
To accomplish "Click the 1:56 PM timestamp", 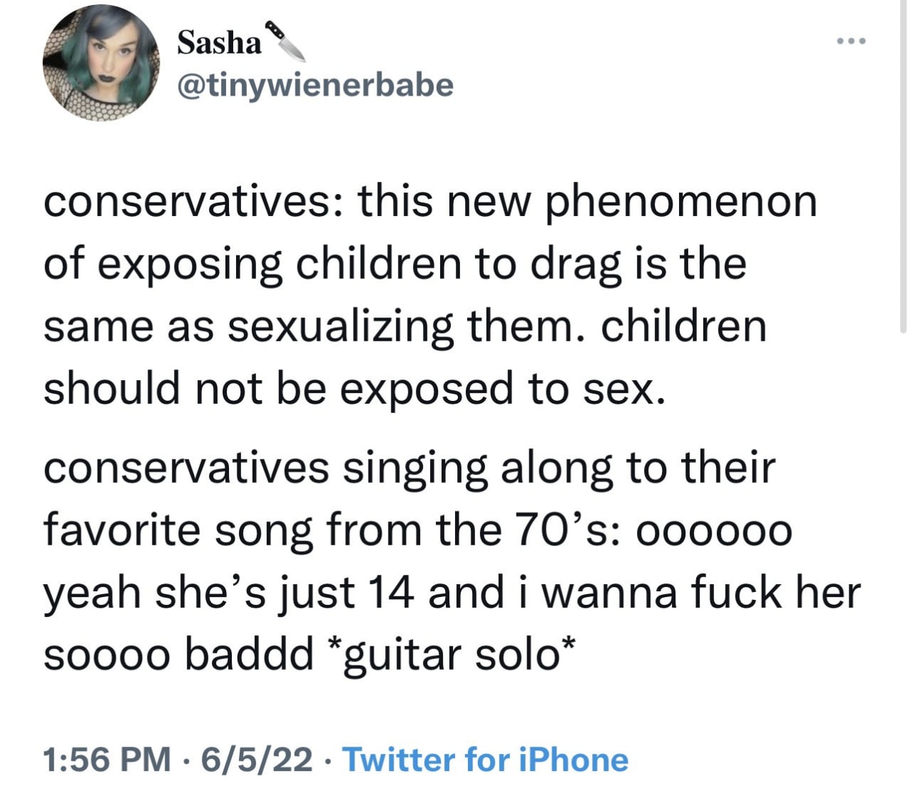I will (107, 760).
